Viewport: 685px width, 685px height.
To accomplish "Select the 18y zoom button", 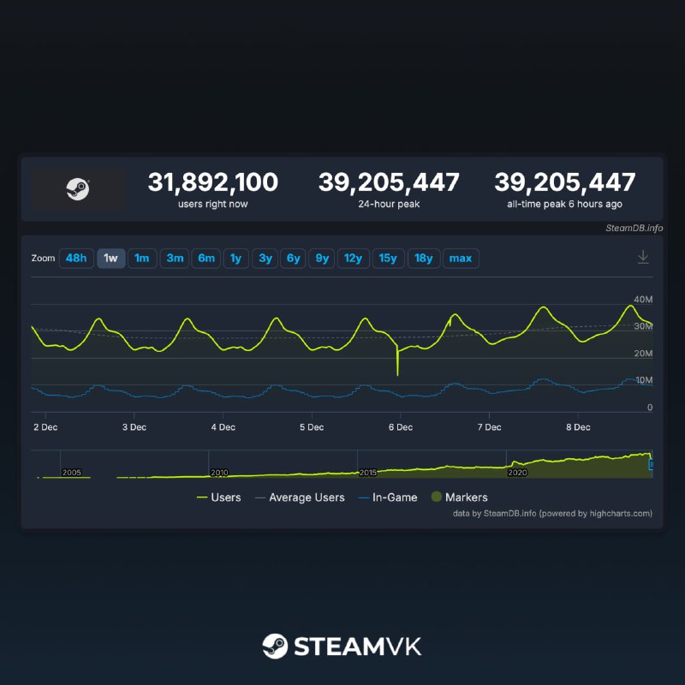I will click(x=424, y=259).
